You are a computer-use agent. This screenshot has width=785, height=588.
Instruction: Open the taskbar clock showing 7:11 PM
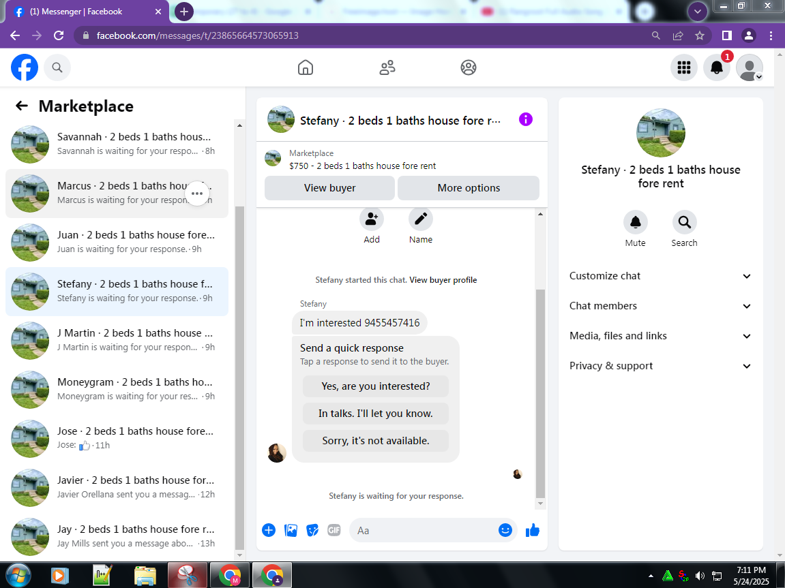point(750,576)
